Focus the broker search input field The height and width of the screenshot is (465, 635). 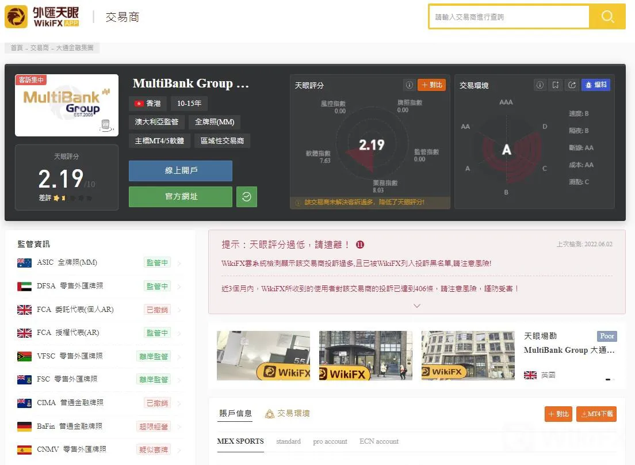[509, 17]
